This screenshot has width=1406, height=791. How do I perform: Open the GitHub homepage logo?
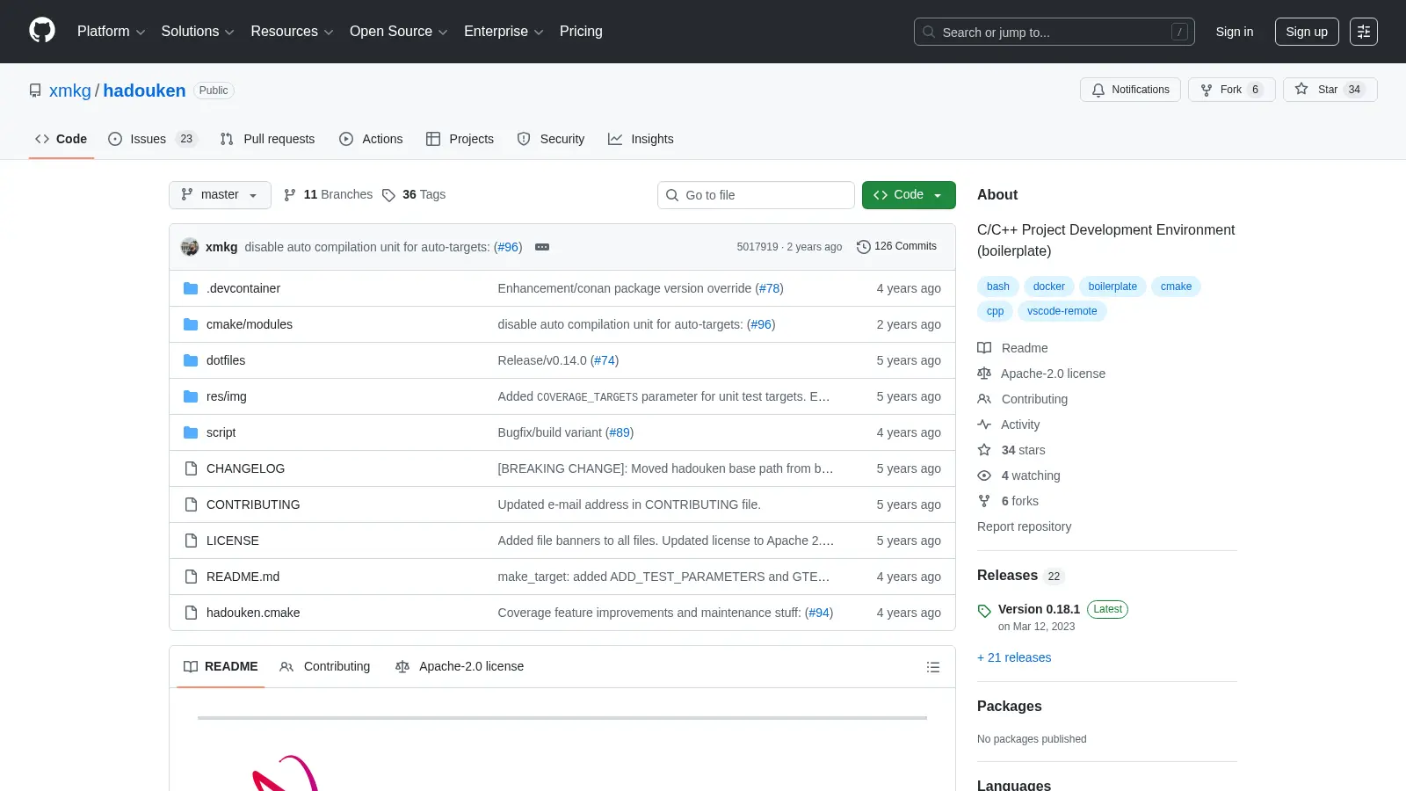[x=42, y=31]
